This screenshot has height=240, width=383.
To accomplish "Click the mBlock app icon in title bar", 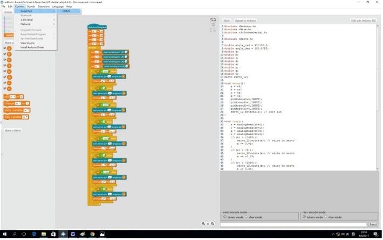I will pos(2,2).
